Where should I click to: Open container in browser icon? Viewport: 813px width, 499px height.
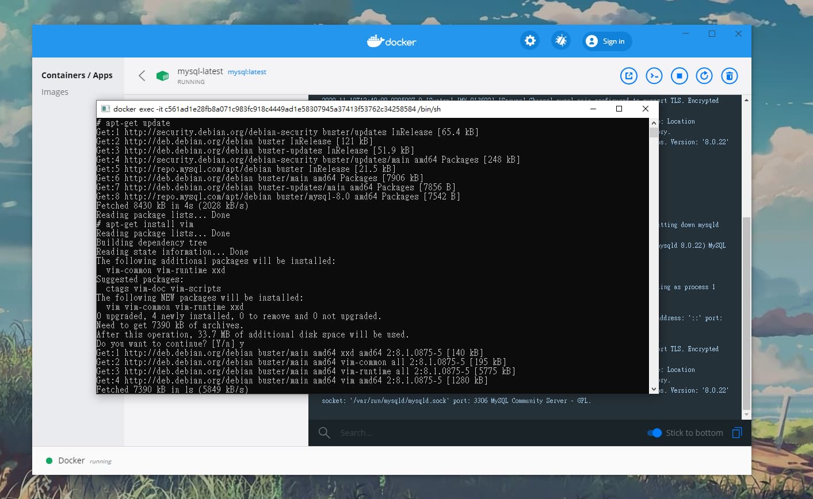[629, 76]
